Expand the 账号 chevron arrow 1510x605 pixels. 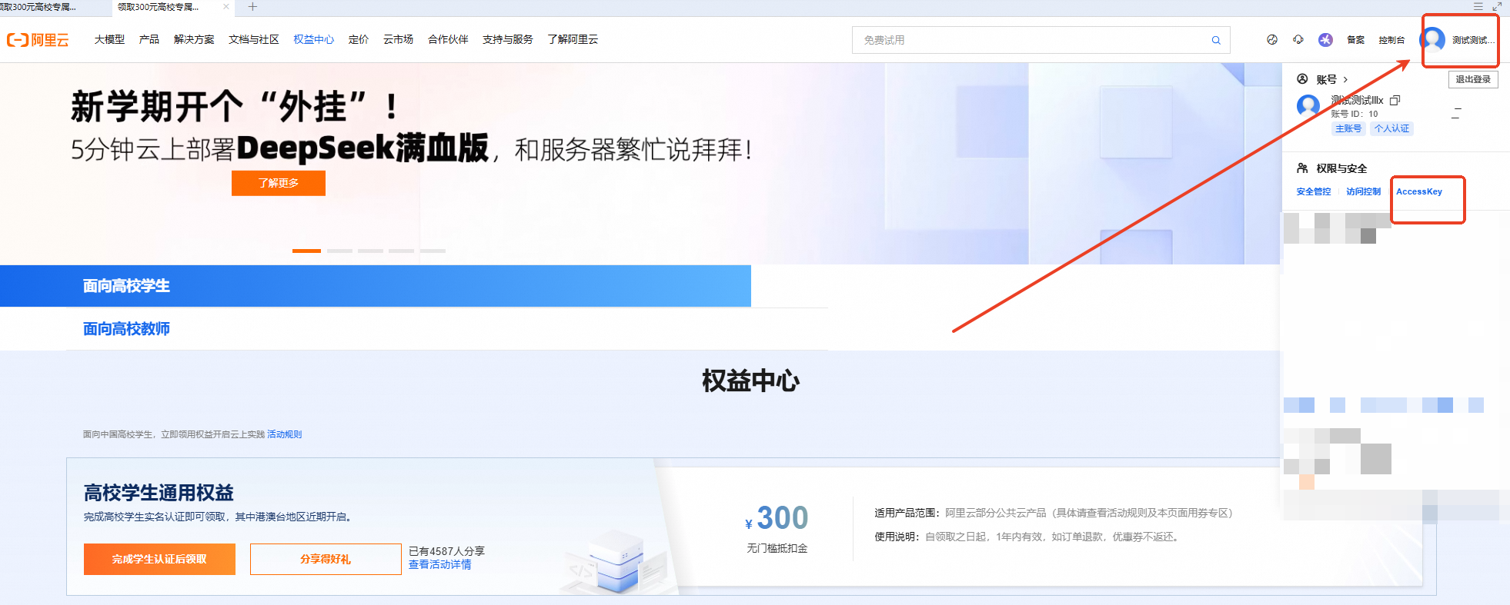tap(1345, 79)
